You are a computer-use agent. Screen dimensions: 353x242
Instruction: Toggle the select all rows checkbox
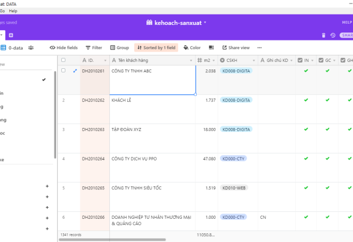pos(64,60)
